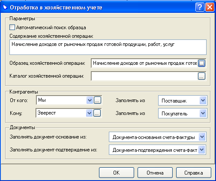Click ellipsis button next to Кому
216x181 pixels.
97,113
